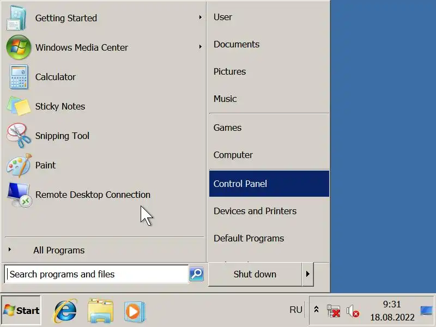Screen dimensions: 436x327
Task: Click the Getting Started label
Action: (66, 18)
